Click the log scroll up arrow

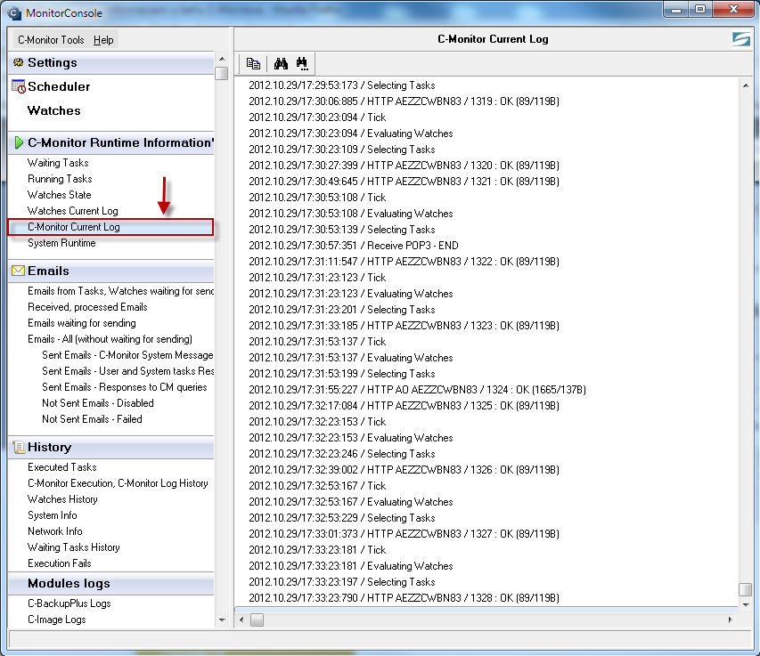(x=746, y=85)
